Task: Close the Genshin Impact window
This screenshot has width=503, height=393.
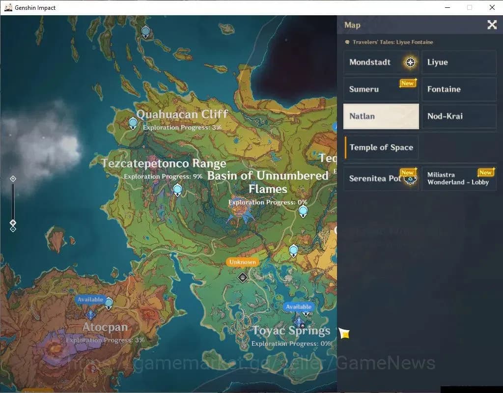Action: [x=492, y=7]
